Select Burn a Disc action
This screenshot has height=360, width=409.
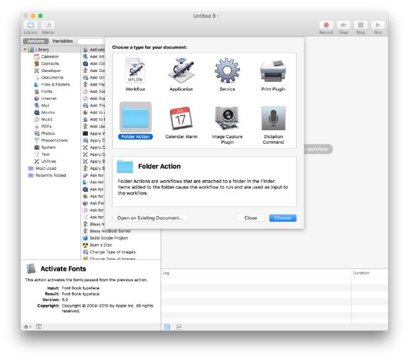click(100, 245)
